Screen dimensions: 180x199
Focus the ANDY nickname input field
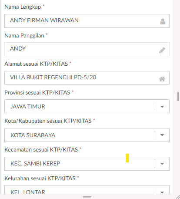pyautogui.click(x=87, y=49)
